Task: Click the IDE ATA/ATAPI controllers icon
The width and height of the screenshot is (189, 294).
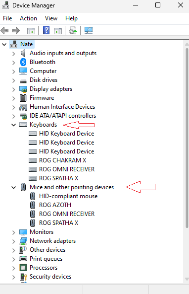Action: point(23,116)
